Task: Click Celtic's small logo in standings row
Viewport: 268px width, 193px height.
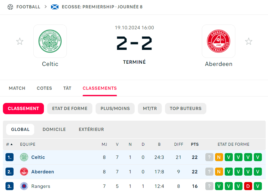Action: (24, 157)
